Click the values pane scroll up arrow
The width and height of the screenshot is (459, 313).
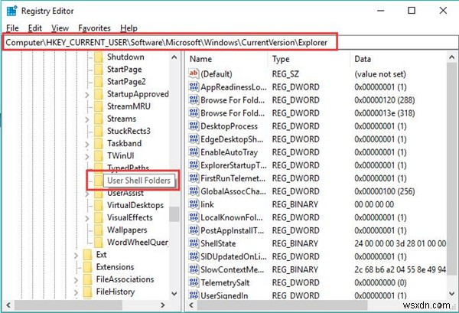click(451, 57)
